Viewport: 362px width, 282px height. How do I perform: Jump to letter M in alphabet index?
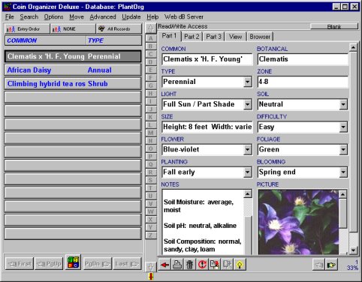pos(150,133)
